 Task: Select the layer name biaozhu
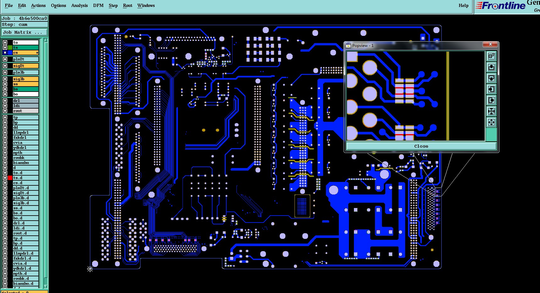click(x=26, y=163)
